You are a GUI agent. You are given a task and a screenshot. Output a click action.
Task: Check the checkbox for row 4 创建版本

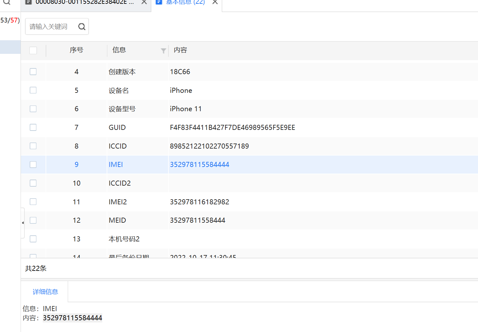pos(33,72)
